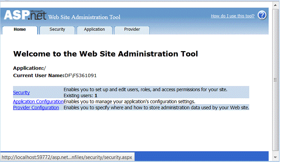Click the 'Web Site Administration Tool' header title
Image resolution: width=281 pixels, height=162 pixels.
[84, 17]
